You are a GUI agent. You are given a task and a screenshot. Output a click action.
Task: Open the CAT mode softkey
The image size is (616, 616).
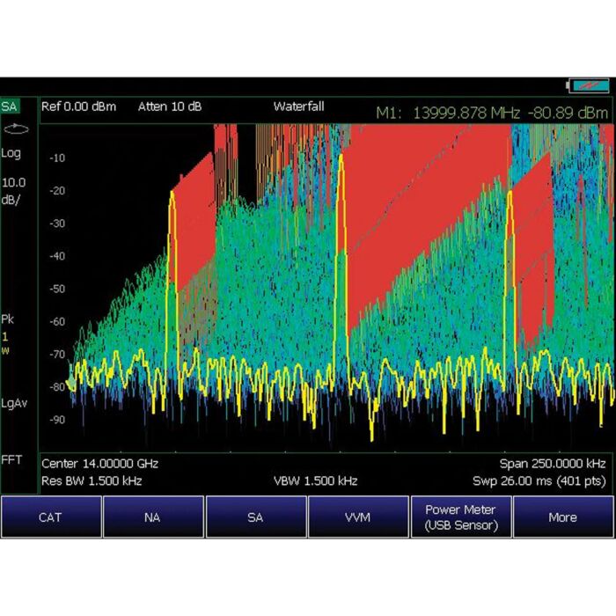(50, 517)
